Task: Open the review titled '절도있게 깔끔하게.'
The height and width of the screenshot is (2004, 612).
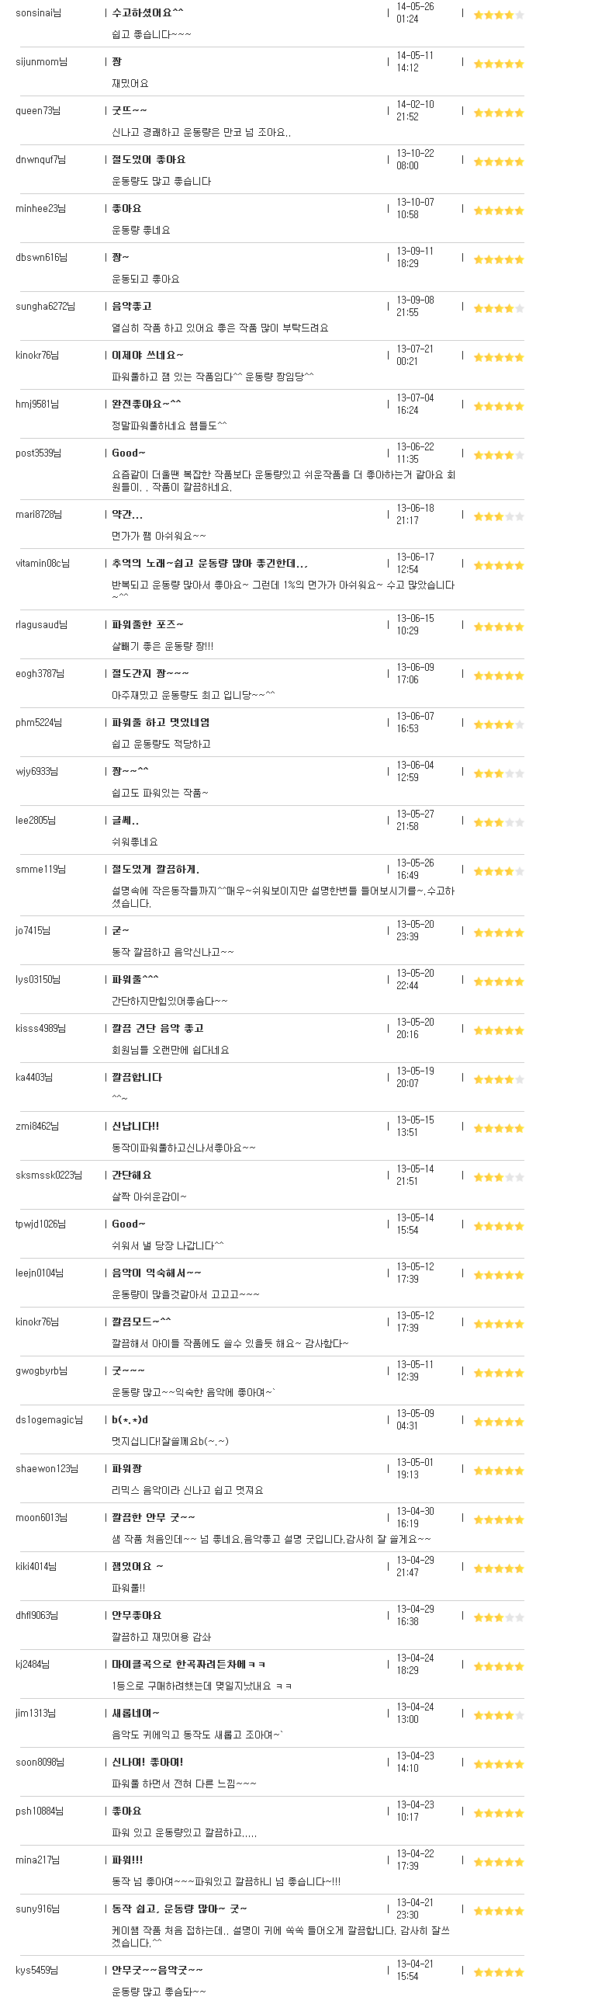Action: (x=156, y=869)
